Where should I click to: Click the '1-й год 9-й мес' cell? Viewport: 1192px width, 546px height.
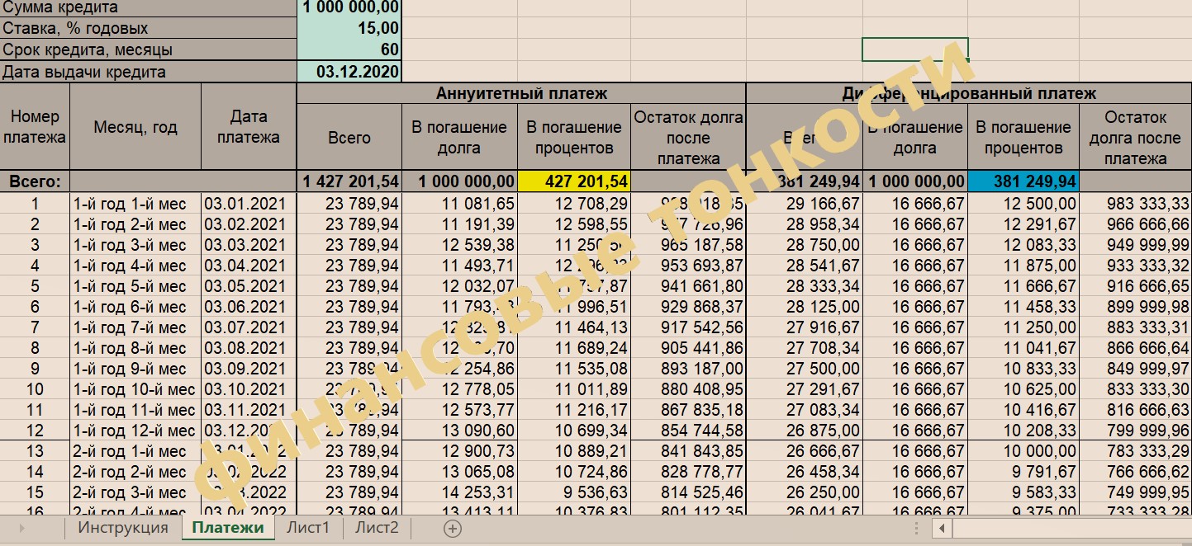135,369
